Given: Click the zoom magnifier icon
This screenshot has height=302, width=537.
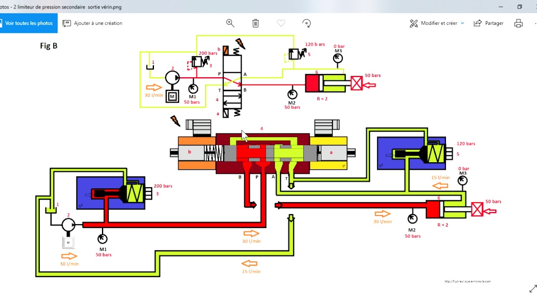Looking at the screenshot, I should 230,23.
